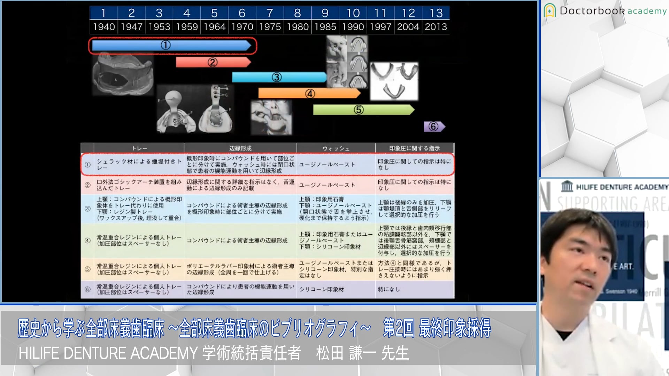Click 口外法ゴシックアーチ装置を組み込んだトレー cell
669x376 pixels.
(x=139, y=185)
